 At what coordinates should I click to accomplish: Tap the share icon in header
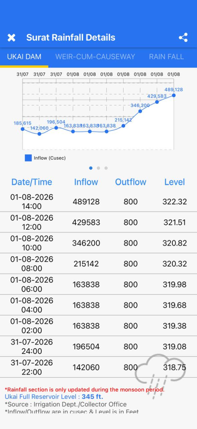(183, 37)
